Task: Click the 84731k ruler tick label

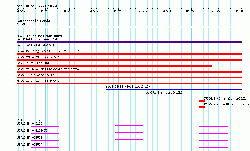Action: [x=240, y=11]
